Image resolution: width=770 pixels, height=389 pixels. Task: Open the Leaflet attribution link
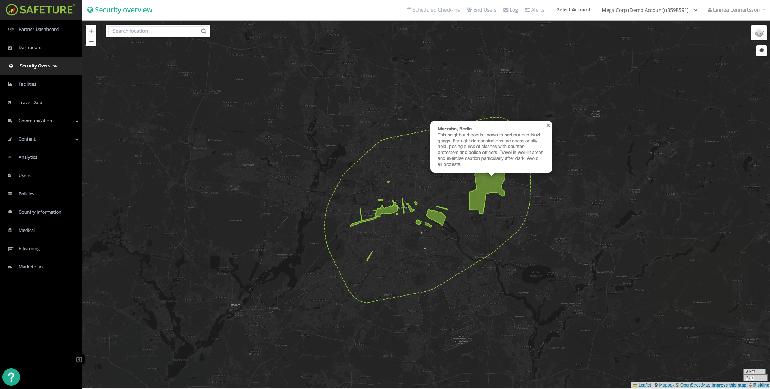[x=644, y=385]
